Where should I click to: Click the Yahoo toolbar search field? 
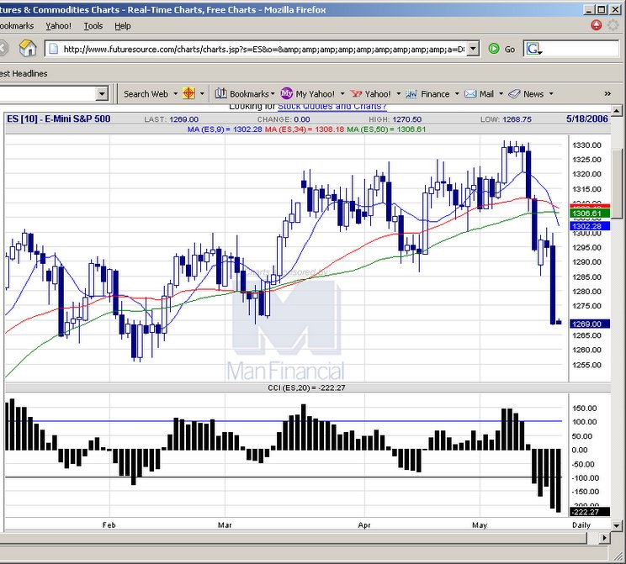[x=48, y=94]
